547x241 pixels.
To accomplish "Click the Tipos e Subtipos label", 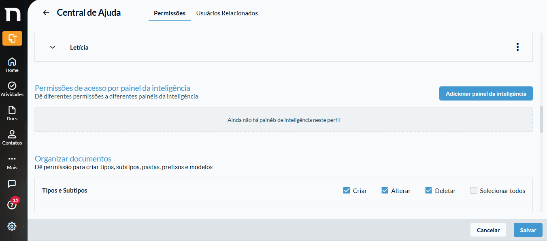I will [65, 191].
